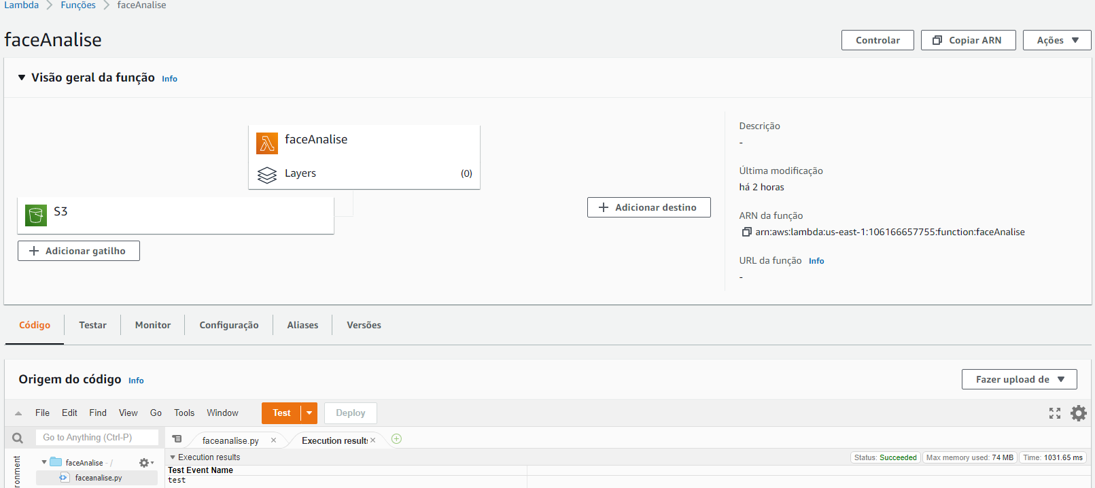Viewport: 1095px width, 488px height.
Task: Click the Layers stack icon
Action: click(267, 175)
